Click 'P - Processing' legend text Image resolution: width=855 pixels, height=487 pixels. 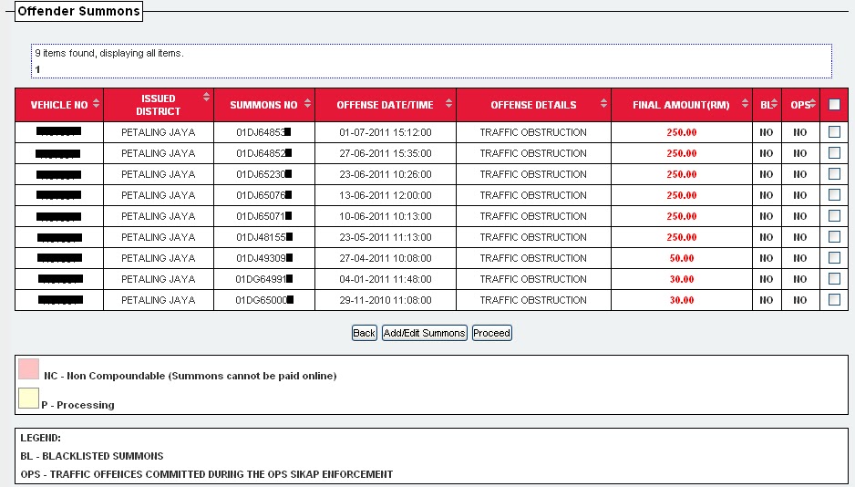[78, 405]
